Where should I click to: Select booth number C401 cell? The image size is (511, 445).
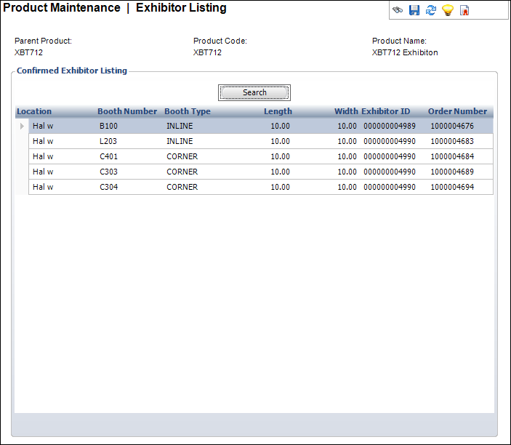click(x=109, y=156)
